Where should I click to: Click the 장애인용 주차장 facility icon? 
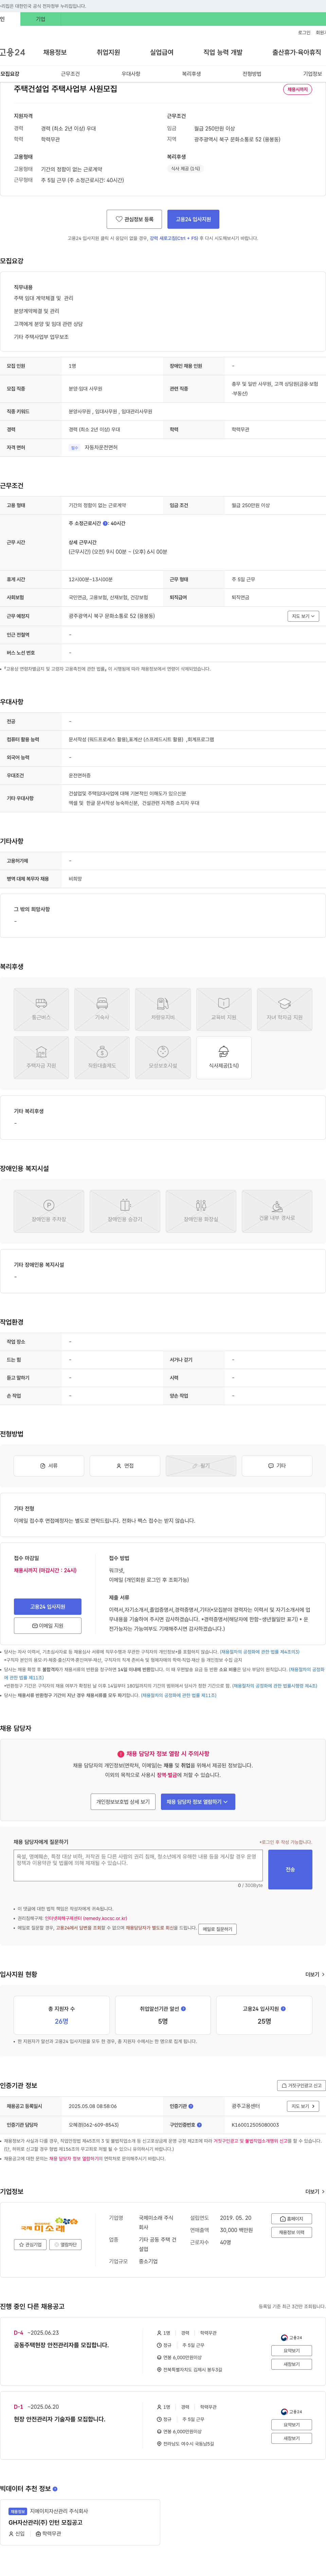[x=49, y=1211]
